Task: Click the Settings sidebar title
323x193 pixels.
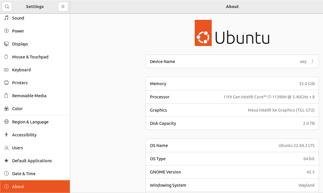Action: [x=35, y=7]
